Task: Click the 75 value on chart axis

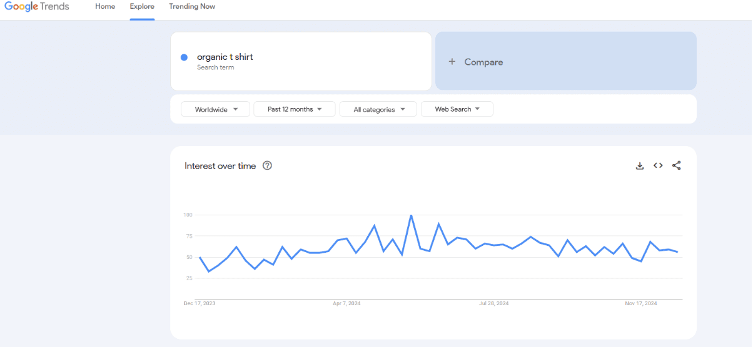Action: (x=188, y=236)
